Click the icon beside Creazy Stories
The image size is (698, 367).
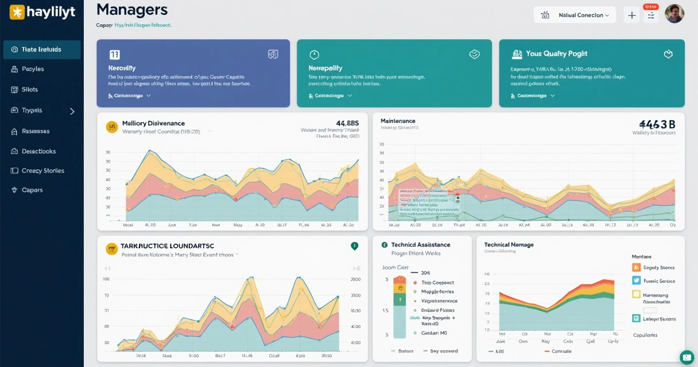[x=15, y=171]
